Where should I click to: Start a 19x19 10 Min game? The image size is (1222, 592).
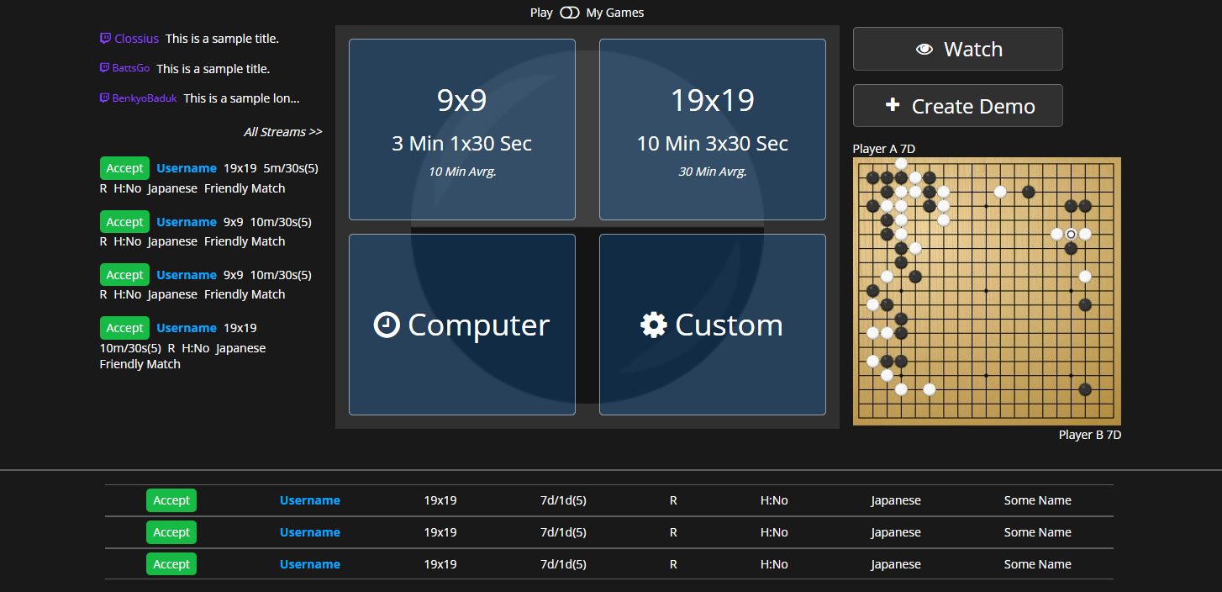pos(712,129)
